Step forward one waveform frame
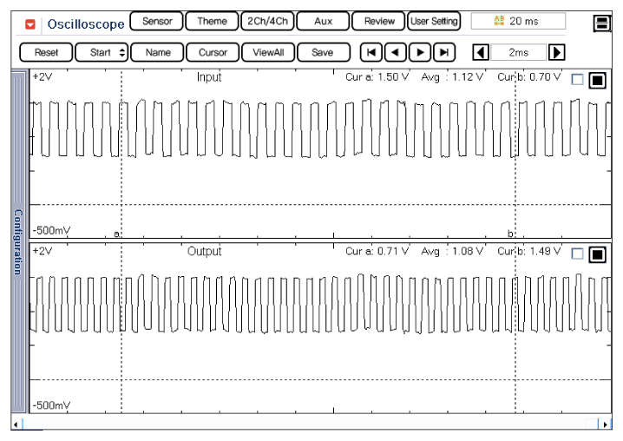The width and height of the screenshot is (623, 441). tap(420, 52)
